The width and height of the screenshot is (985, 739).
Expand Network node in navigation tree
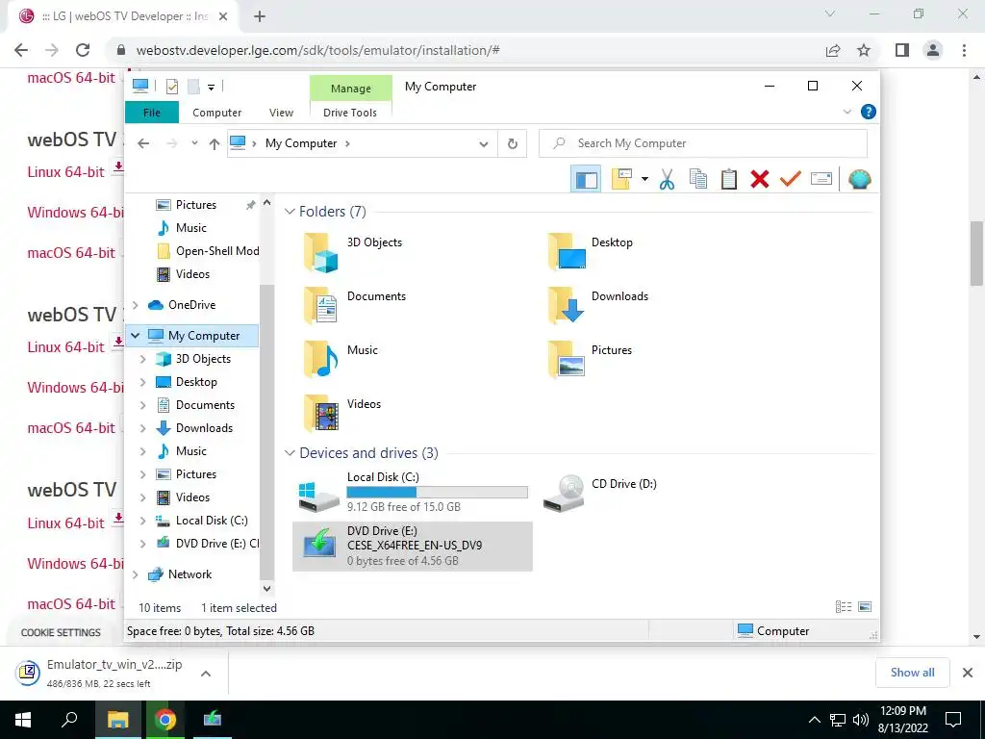click(x=135, y=574)
